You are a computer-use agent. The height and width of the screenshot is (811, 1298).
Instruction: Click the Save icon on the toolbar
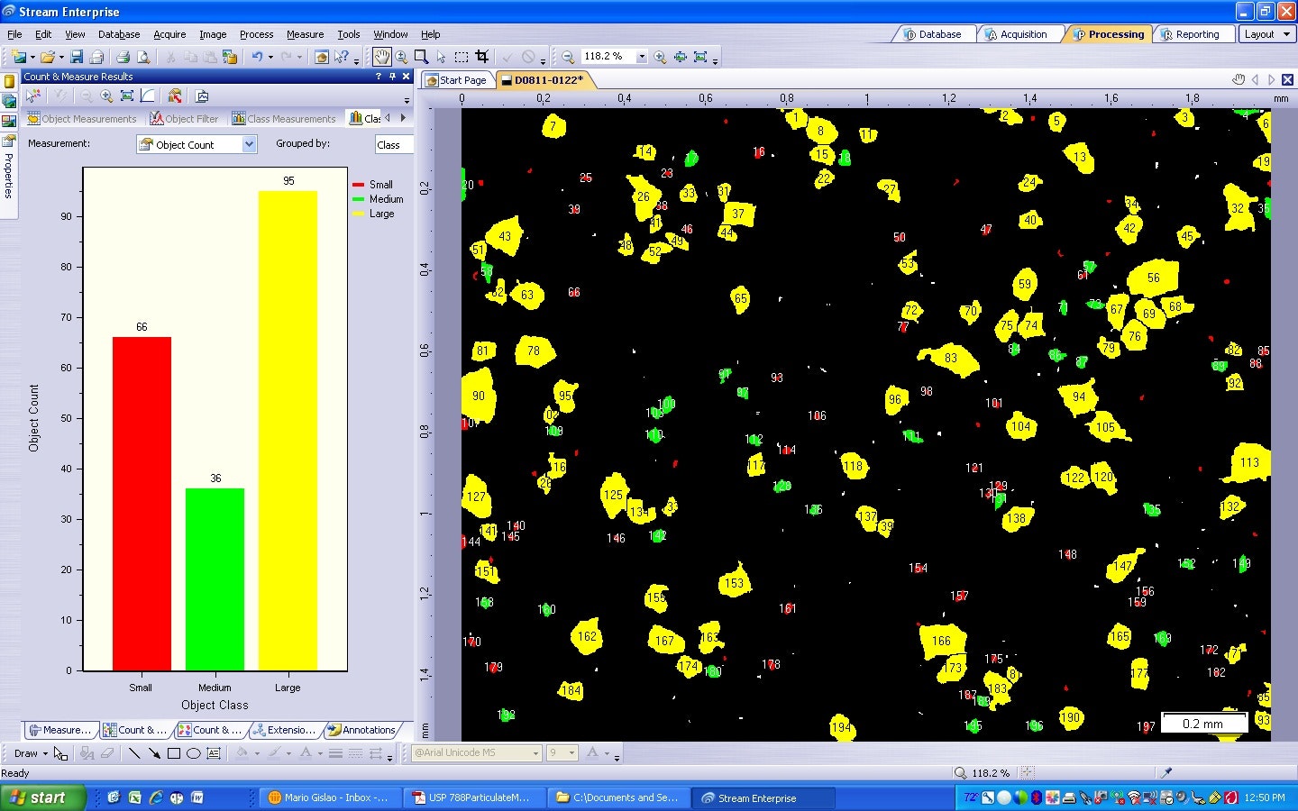coord(78,56)
